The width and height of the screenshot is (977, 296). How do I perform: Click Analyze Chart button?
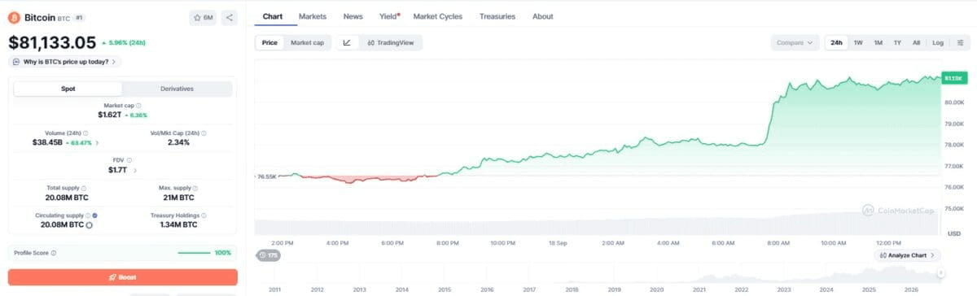908,255
